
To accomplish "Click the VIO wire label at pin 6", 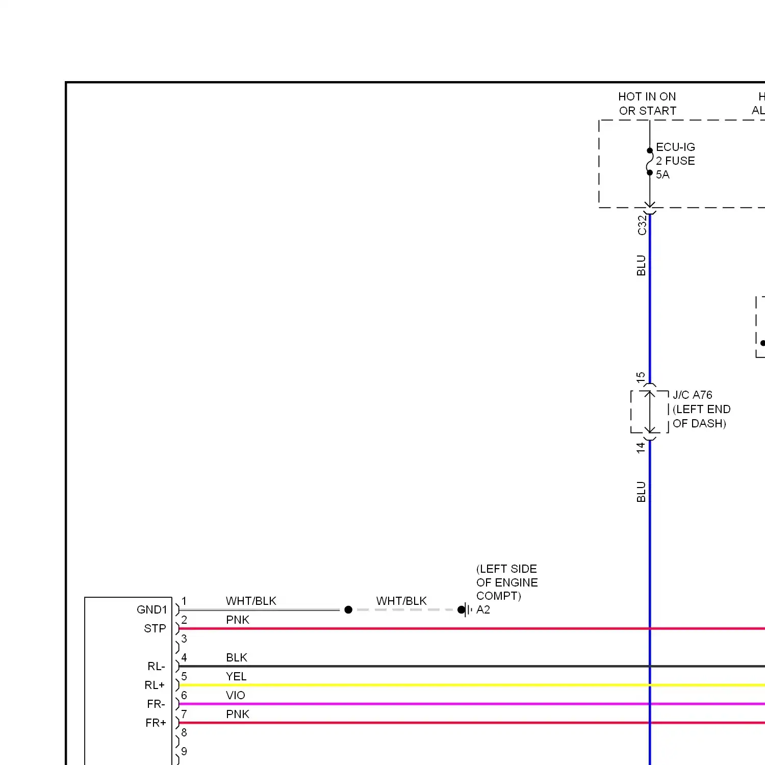I will [236, 695].
